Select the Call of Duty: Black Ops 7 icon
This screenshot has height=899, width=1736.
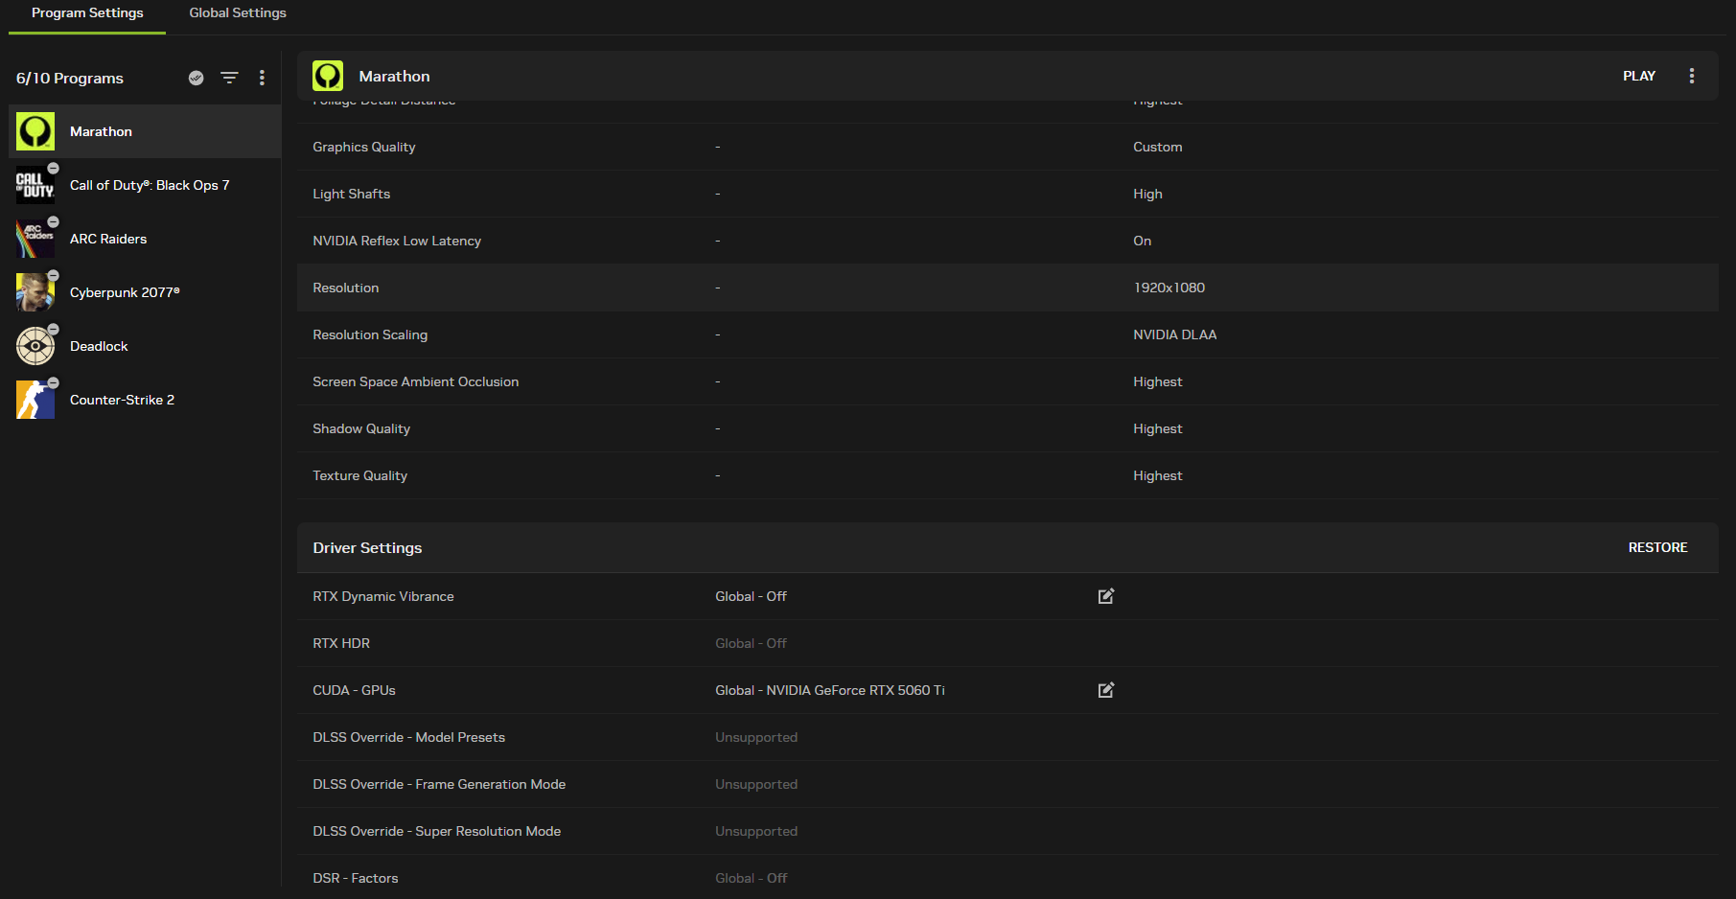pyautogui.click(x=35, y=185)
